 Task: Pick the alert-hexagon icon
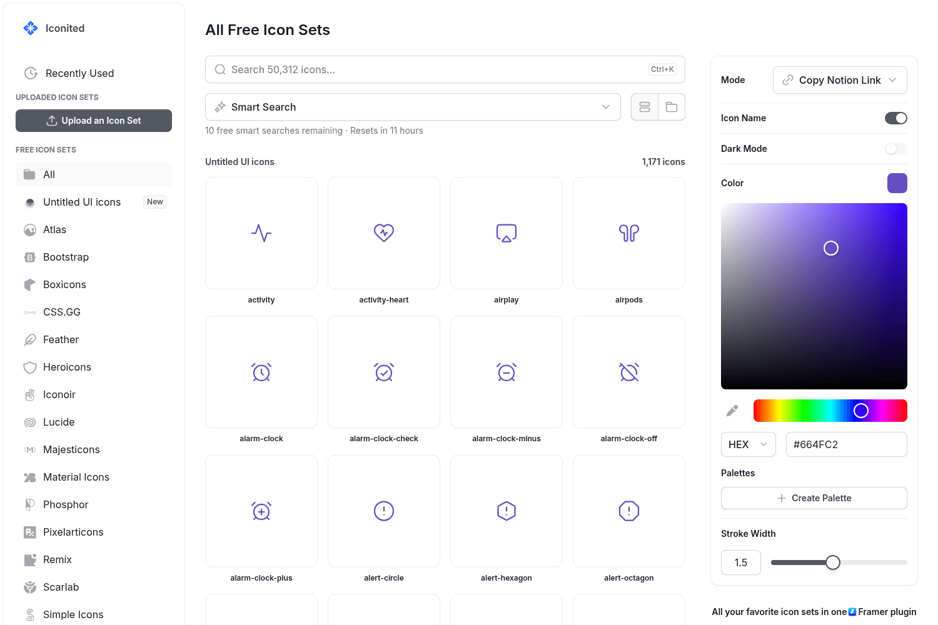point(507,511)
